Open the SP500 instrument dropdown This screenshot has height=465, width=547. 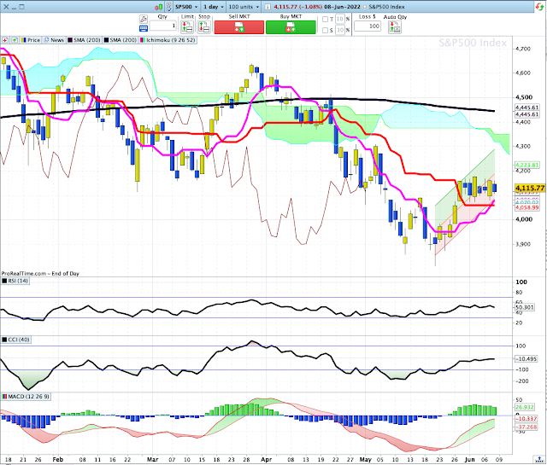(186, 7)
